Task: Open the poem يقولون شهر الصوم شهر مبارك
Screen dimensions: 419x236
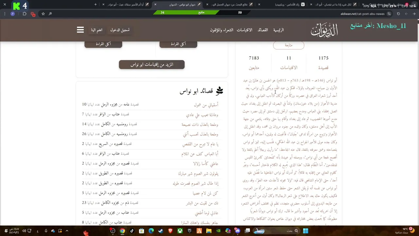Action: 198,174
